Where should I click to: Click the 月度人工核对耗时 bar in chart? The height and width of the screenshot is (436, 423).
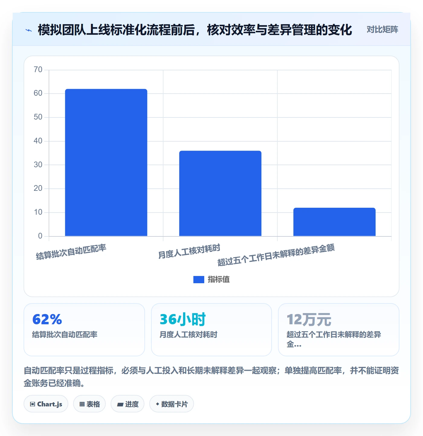(x=220, y=193)
